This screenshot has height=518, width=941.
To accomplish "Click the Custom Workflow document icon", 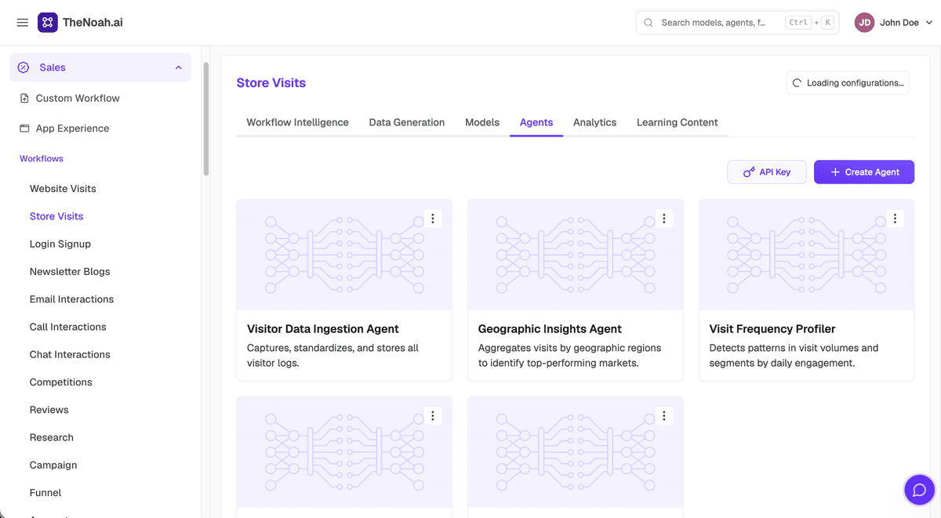I will pyautogui.click(x=24, y=98).
